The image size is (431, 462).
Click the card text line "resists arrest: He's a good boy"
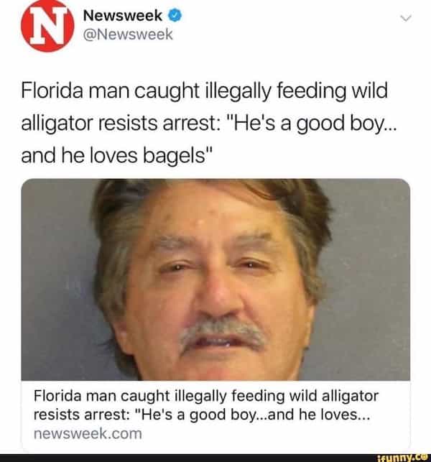coord(201,415)
